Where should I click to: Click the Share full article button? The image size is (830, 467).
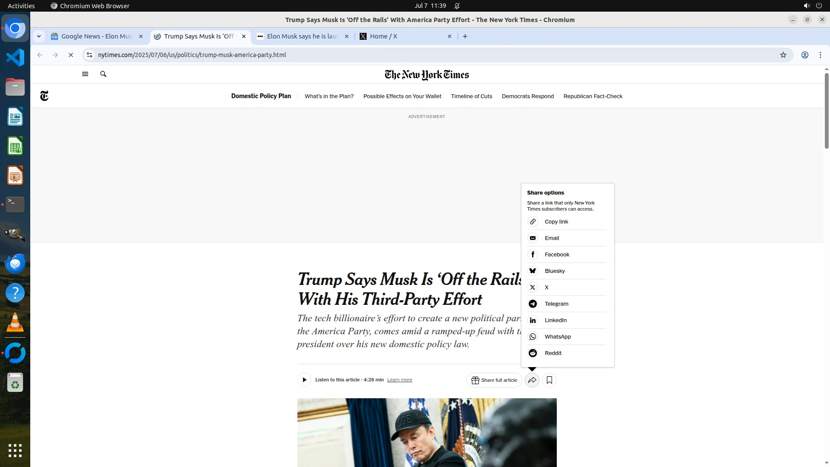494,380
